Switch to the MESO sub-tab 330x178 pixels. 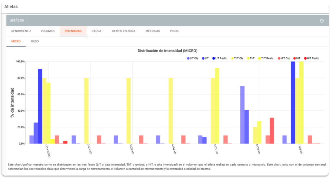(x=34, y=42)
